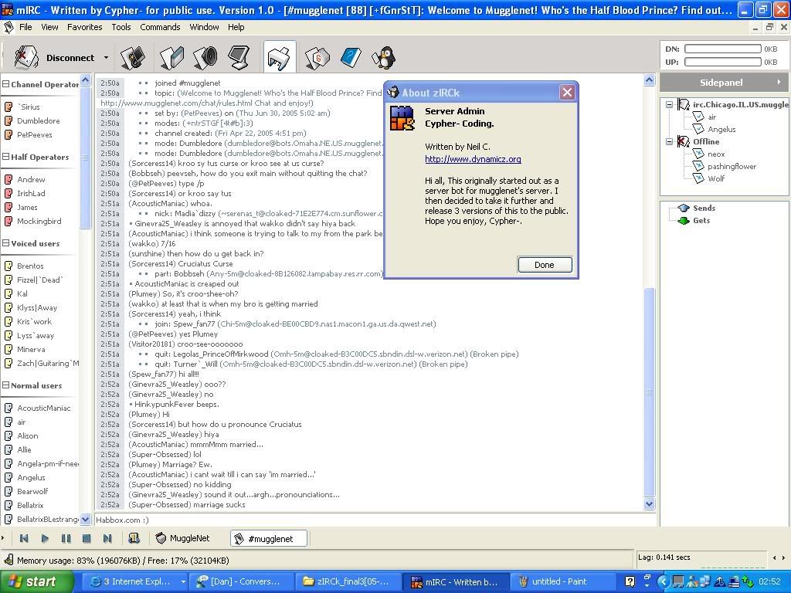The width and height of the screenshot is (791, 593).
Task: Click the computer monitor toolbar icon
Action: (239, 57)
